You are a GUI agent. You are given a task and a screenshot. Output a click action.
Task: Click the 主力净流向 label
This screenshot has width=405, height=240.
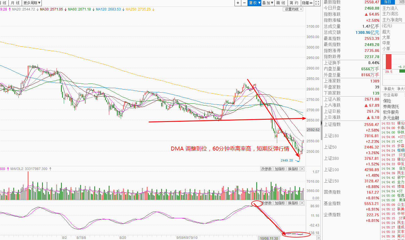(392, 20)
